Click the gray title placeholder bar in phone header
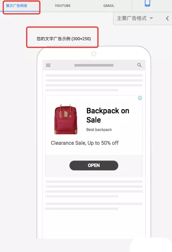Viewport: 172px width, 252px height. pos(94,65)
